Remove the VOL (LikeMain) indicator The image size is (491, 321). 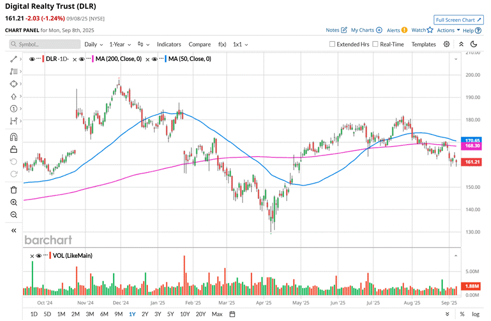pyautogui.click(x=32, y=256)
